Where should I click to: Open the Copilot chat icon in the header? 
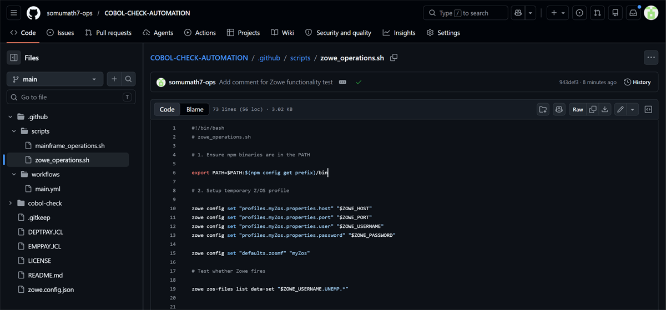pyautogui.click(x=518, y=13)
